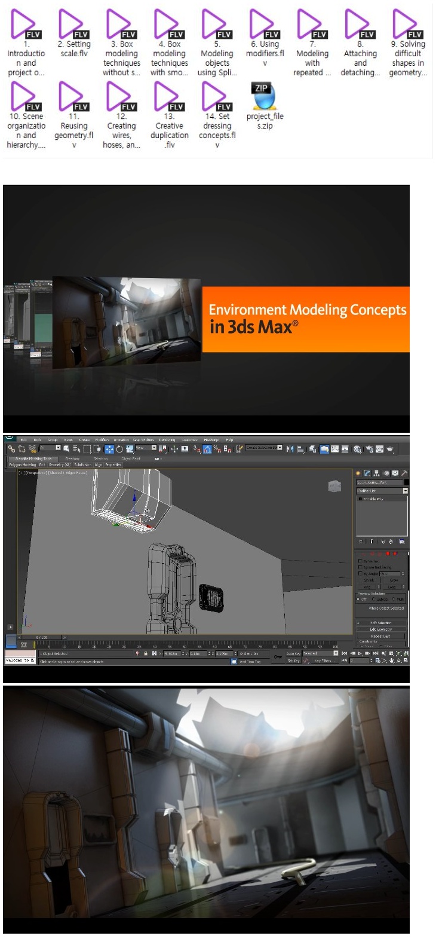Click the Configure Modifier Sets icon
The image size is (439, 945).
click(402, 542)
